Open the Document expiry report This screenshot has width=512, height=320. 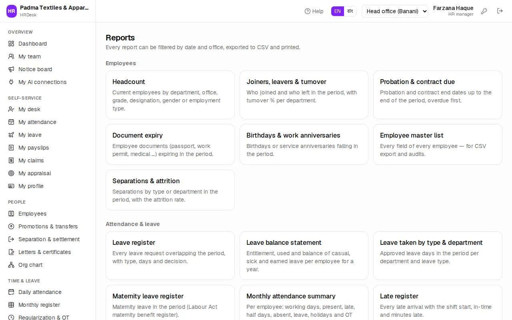(170, 144)
